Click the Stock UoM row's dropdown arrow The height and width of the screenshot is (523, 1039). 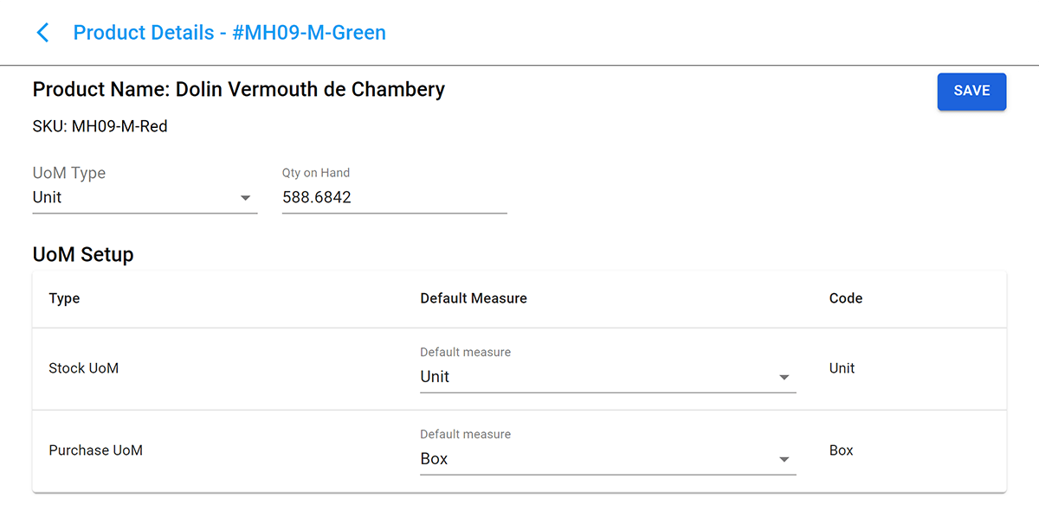coord(784,378)
